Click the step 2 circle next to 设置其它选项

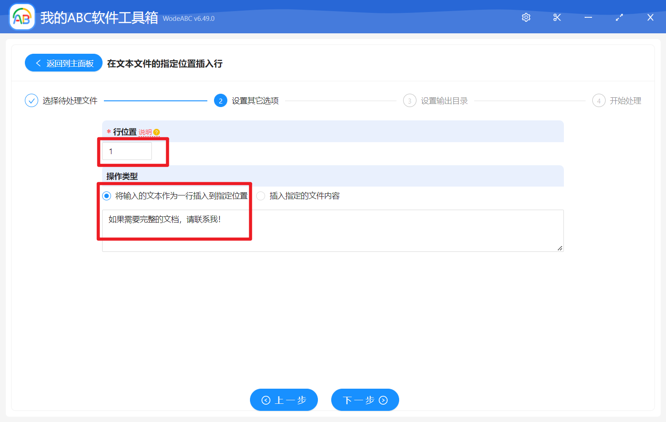(x=221, y=100)
